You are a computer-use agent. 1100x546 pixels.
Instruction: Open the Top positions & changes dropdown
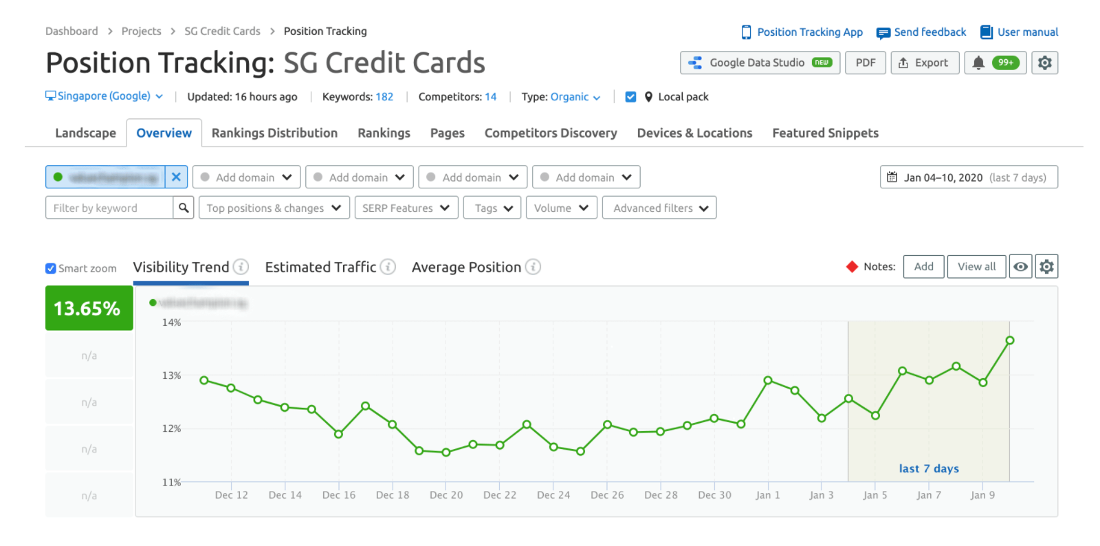pyautogui.click(x=274, y=208)
